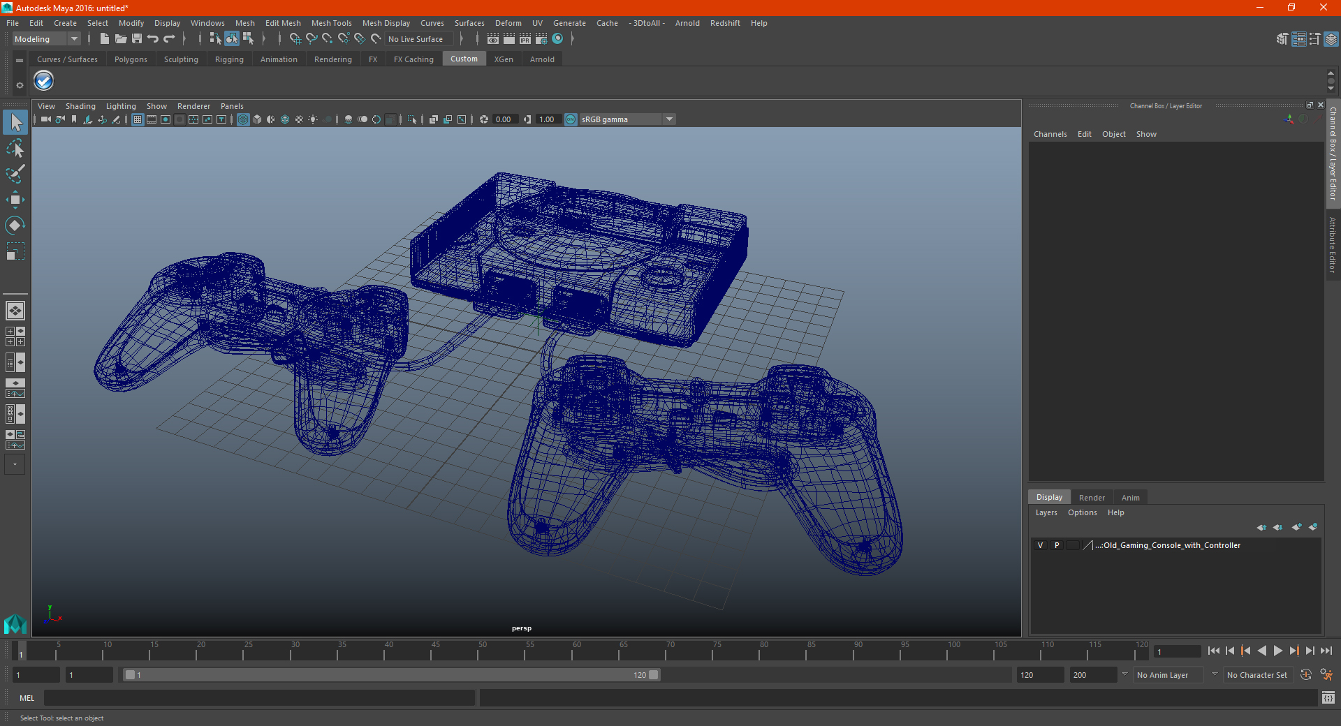Viewport: 1341px width, 726px height.
Task: Toggle viewport grid display
Action: point(138,119)
